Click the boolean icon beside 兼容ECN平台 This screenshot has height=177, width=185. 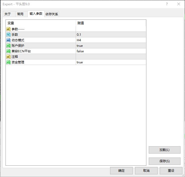[8, 51]
